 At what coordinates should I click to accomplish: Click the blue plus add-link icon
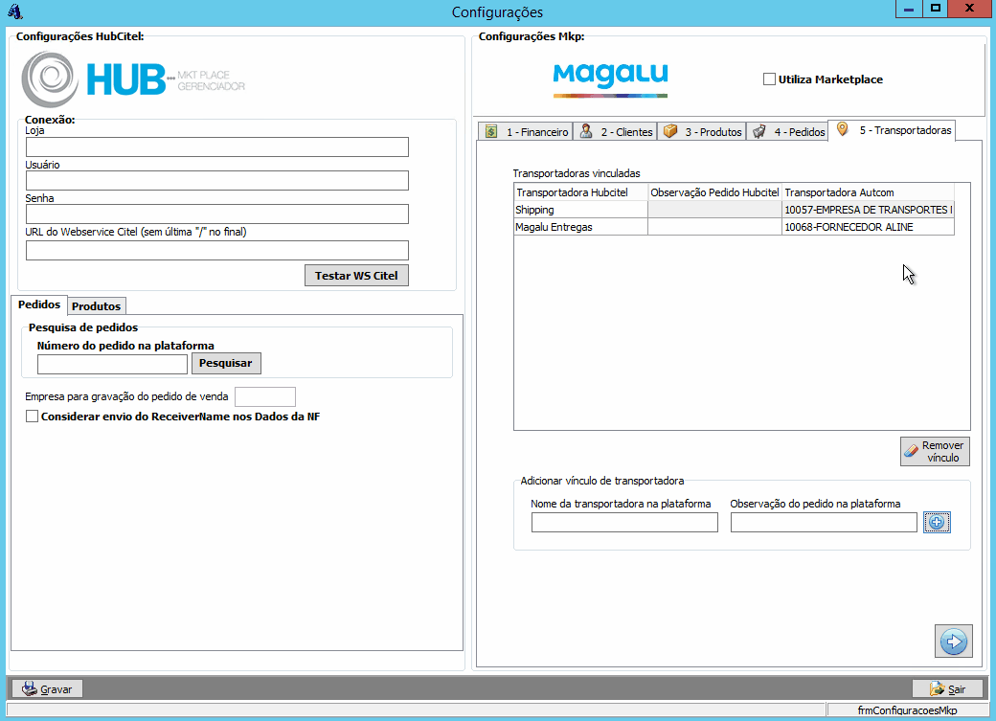tap(937, 522)
